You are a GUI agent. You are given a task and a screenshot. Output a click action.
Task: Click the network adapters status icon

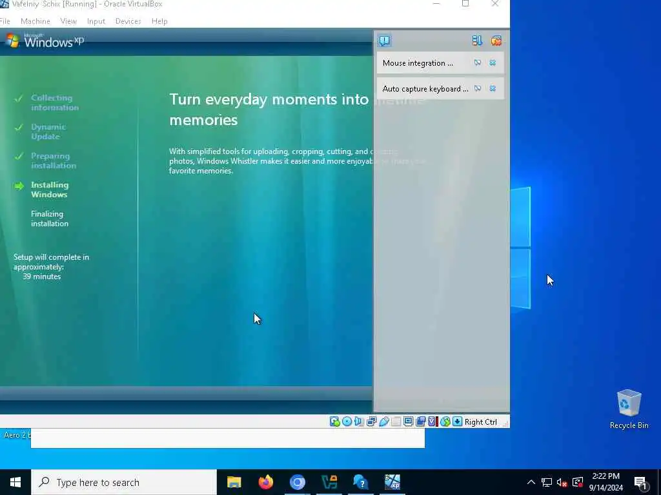[x=371, y=422]
